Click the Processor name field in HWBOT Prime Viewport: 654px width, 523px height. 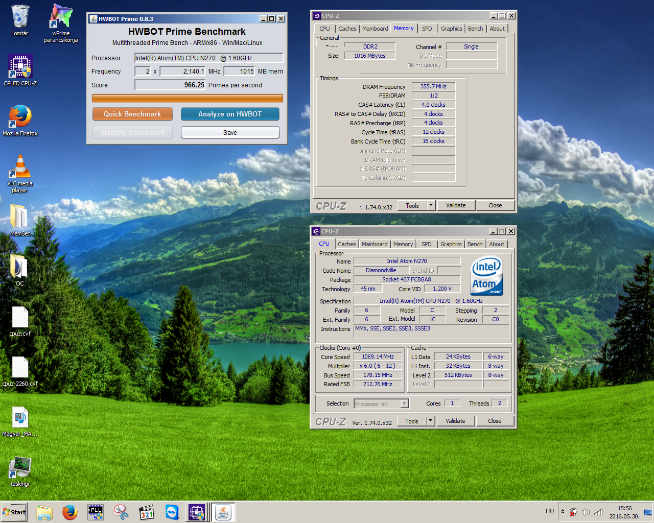(x=208, y=58)
